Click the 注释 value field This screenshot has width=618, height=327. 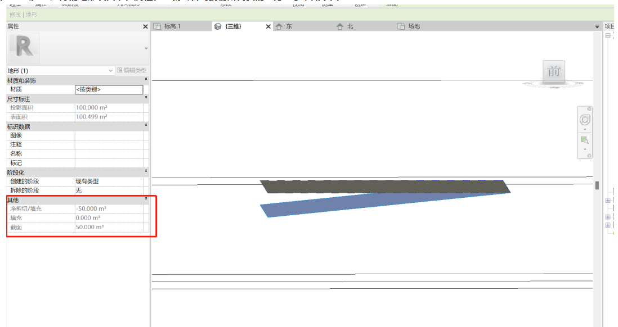coord(109,144)
